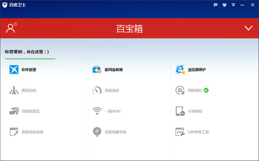Click the 网速调控 text label

[195, 91]
